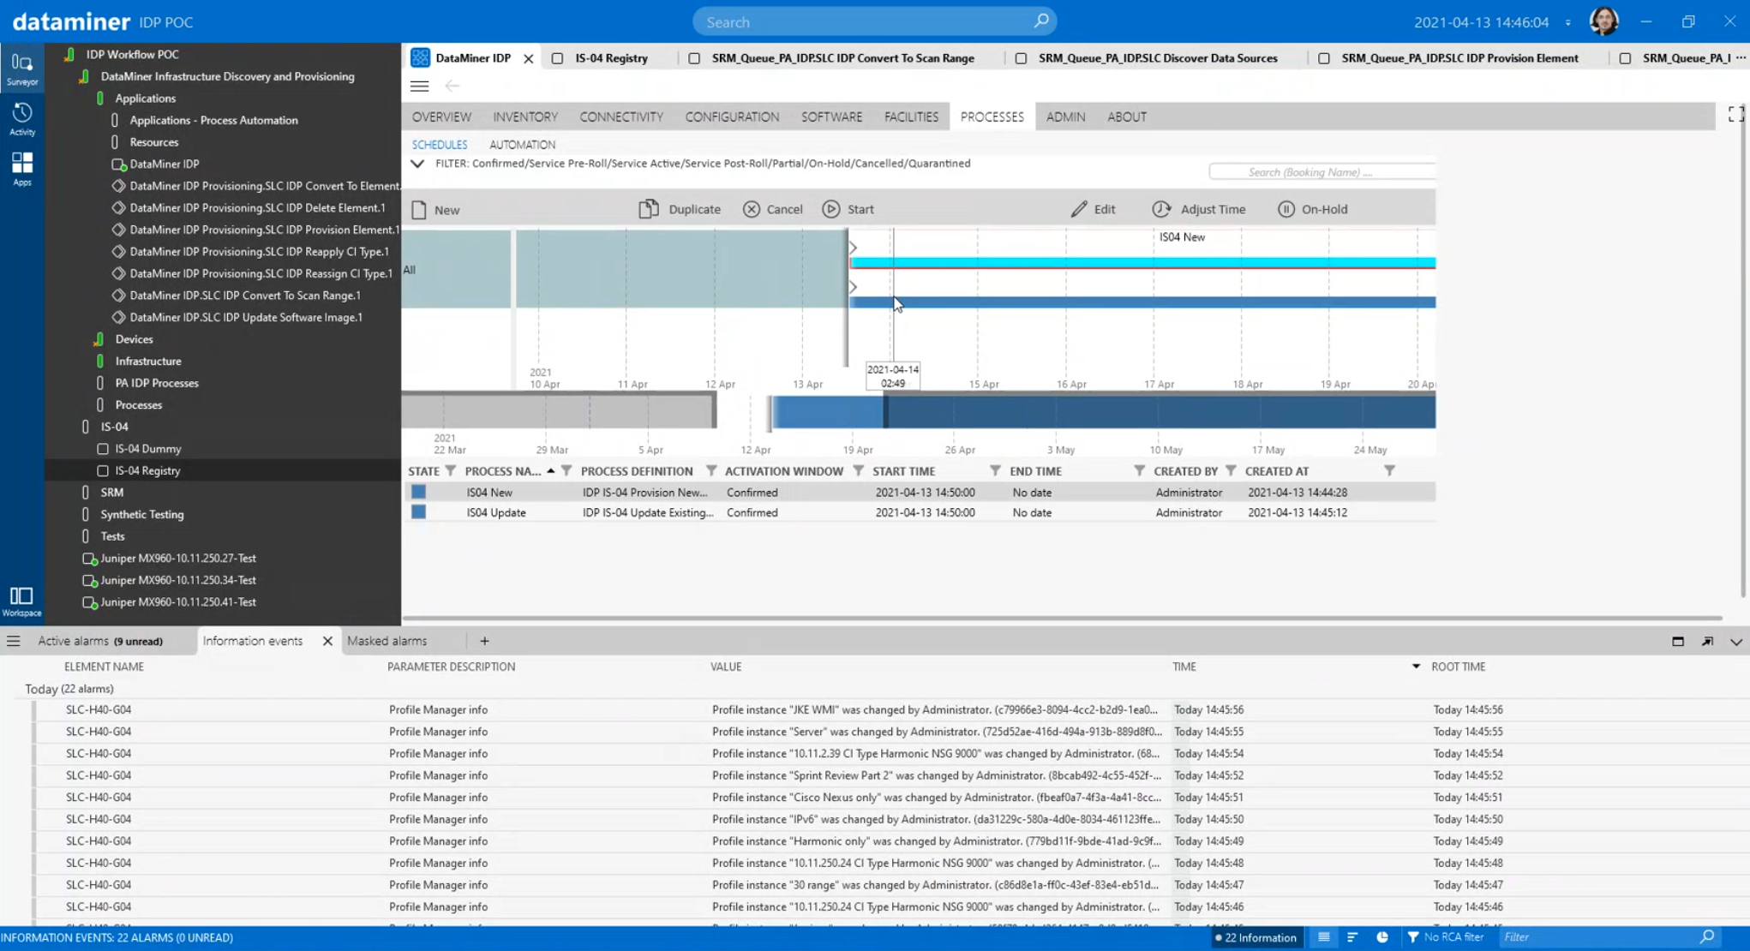The image size is (1750, 951).
Task: Expand the second timeline row arrow
Action: tap(853, 287)
